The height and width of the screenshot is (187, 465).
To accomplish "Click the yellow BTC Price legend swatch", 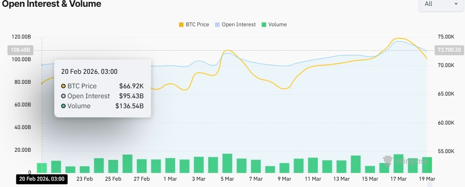I will pyautogui.click(x=182, y=24).
